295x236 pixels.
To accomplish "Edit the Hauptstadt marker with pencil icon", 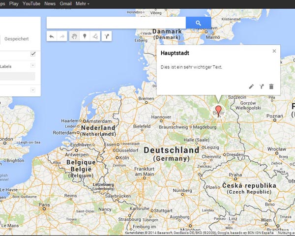I will tap(251, 87).
